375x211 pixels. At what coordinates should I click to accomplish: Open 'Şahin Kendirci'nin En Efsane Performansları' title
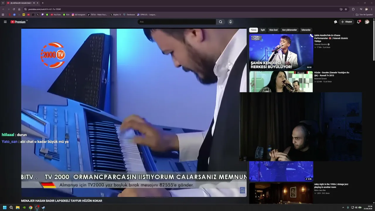(331, 38)
